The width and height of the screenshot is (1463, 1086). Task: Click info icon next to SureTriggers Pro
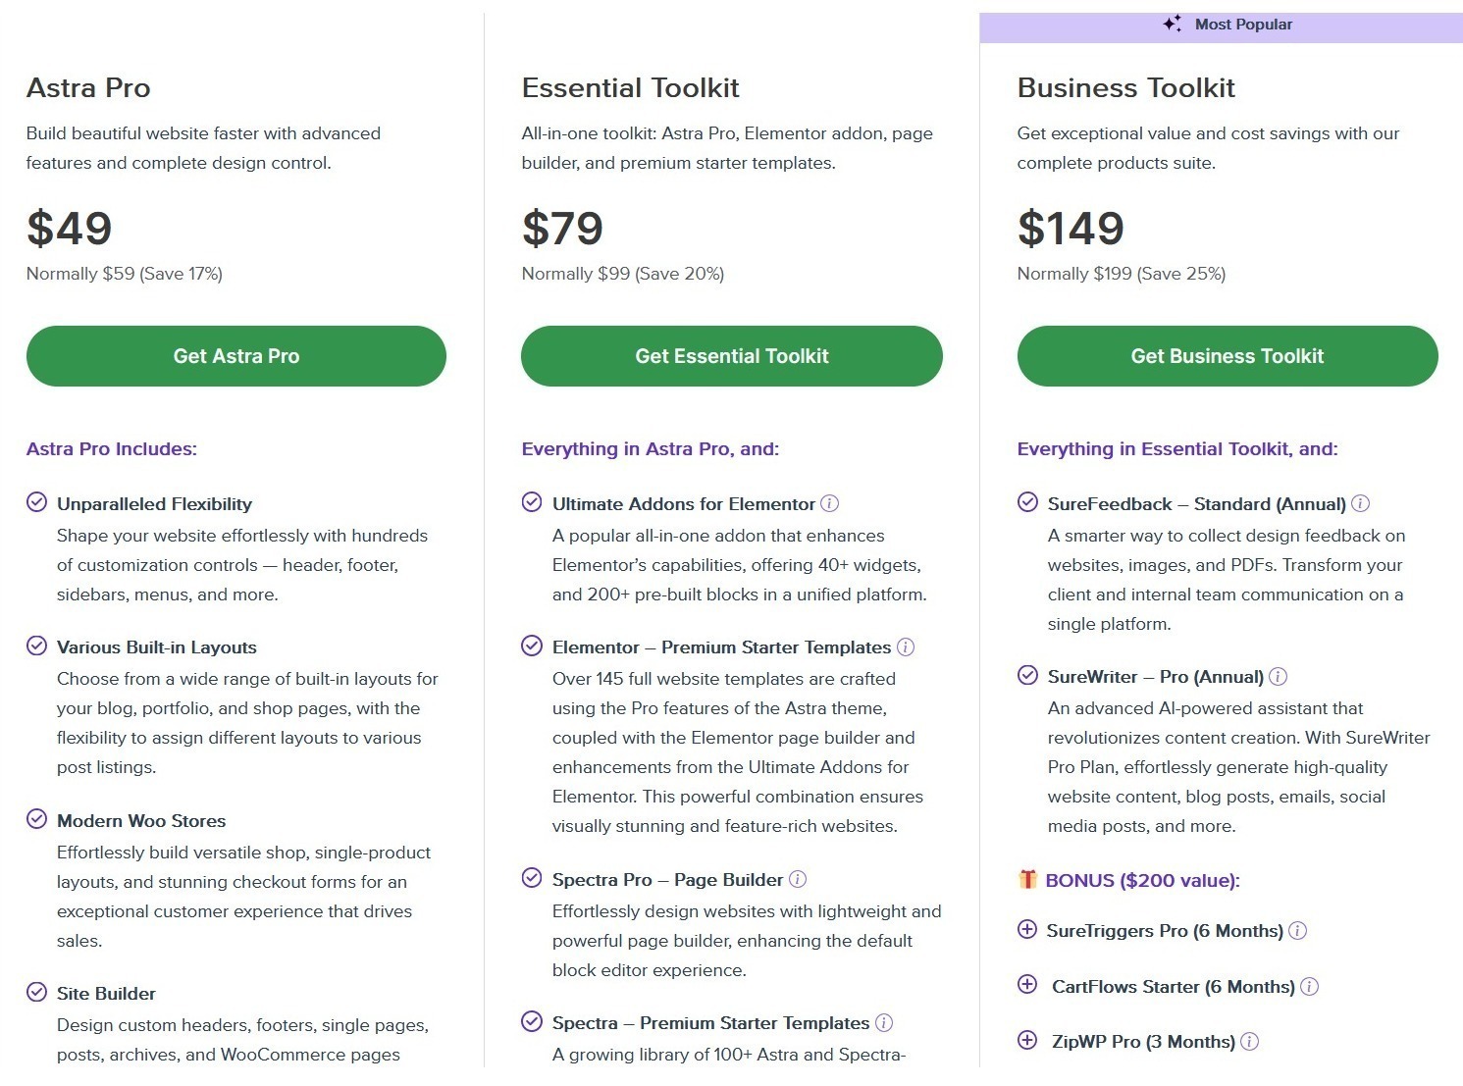click(x=1297, y=931)
